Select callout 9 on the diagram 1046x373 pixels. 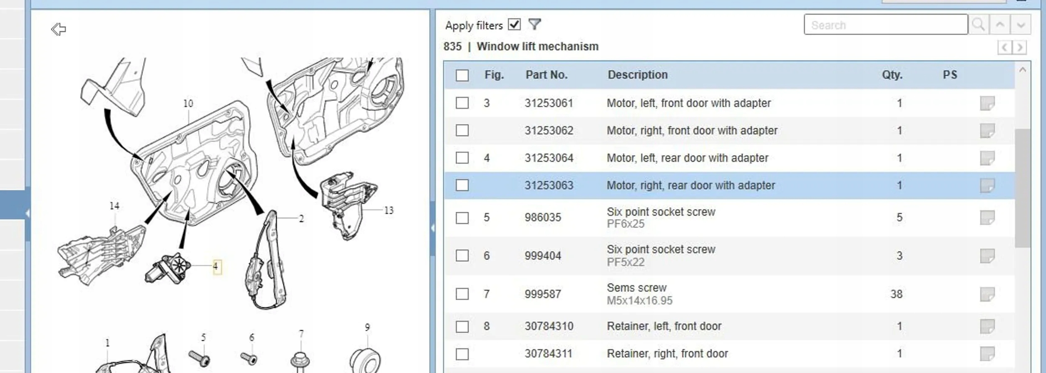[x=367, y=327]
